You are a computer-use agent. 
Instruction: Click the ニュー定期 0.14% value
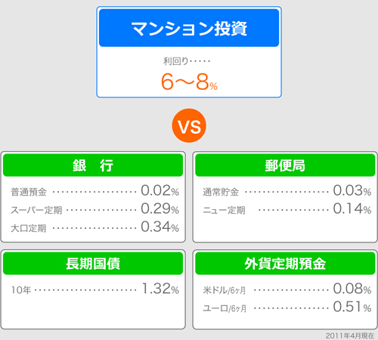[x=352, y=209]
